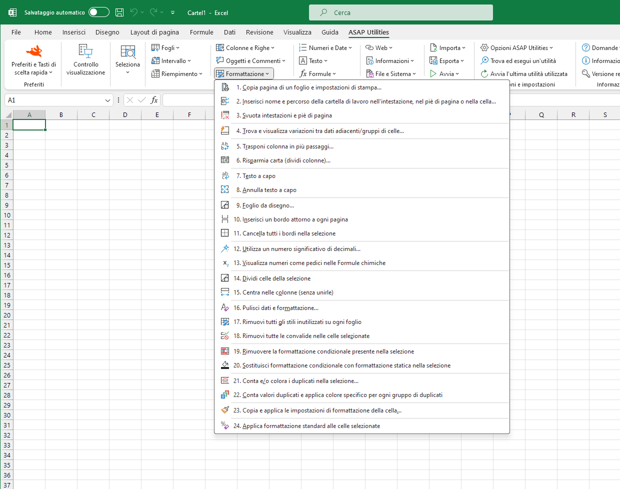This screenshot has width=620, height=489.
Task: Expand the Riempimento dropdown
Action: click(x=177, y=74)
